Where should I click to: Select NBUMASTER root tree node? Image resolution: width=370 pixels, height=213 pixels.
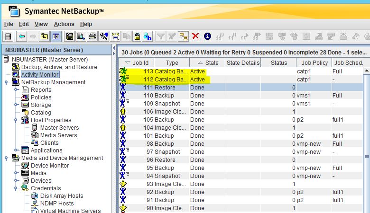click(x=50, y=60)
